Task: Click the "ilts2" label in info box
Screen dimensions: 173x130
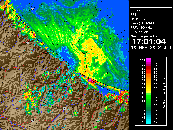Action: [x=136, y=10]
